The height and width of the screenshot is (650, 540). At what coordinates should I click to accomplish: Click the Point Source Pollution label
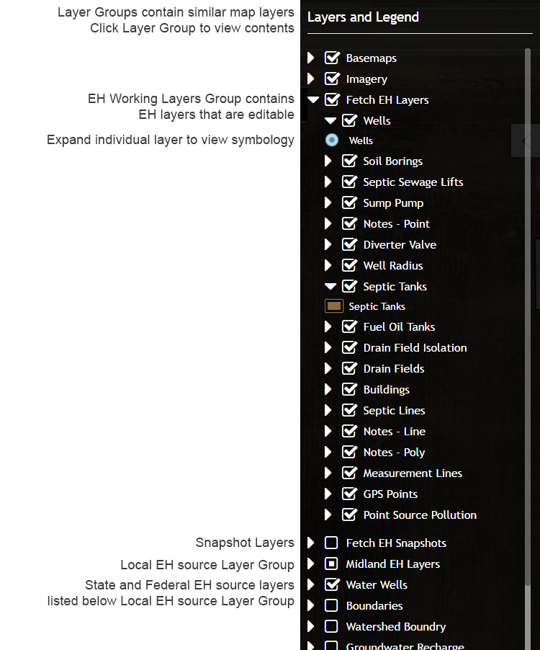tap(420, 515)
